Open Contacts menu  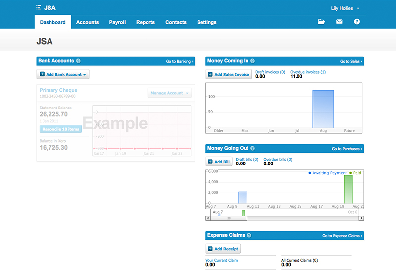tap(176, 22)
